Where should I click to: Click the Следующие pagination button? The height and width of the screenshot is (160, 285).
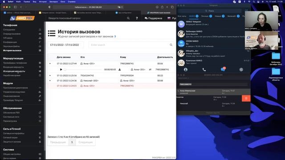[85, 142]
